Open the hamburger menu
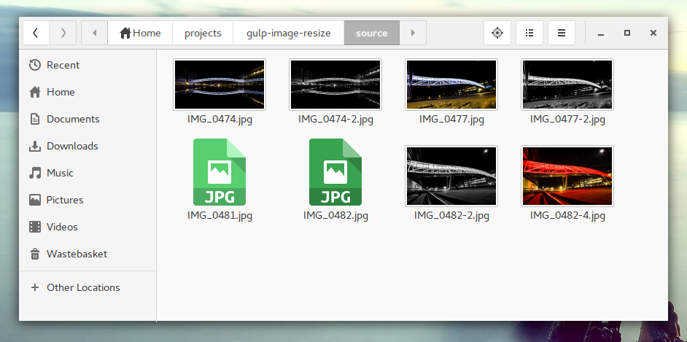This screenshot has height=342, width=687. (x=562, y=33)
